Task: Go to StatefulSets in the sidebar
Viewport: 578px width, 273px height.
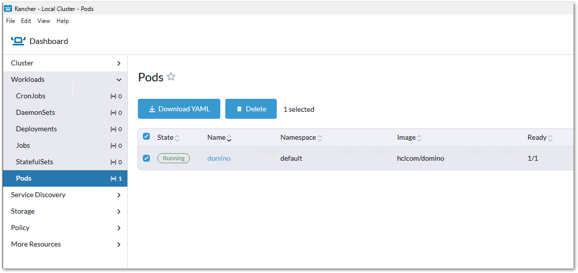Action: 65,162
